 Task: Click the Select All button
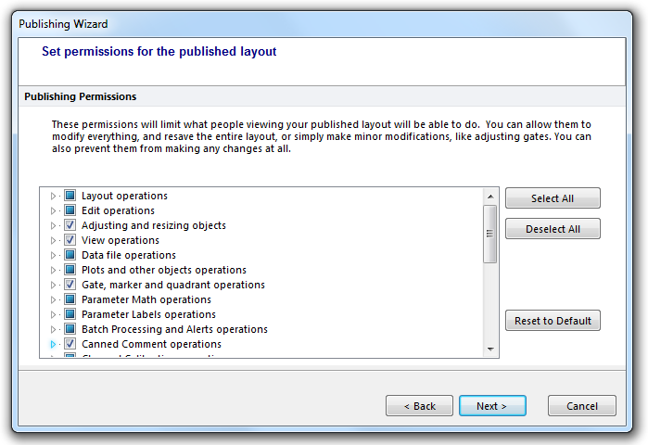(x=553, y=198)
